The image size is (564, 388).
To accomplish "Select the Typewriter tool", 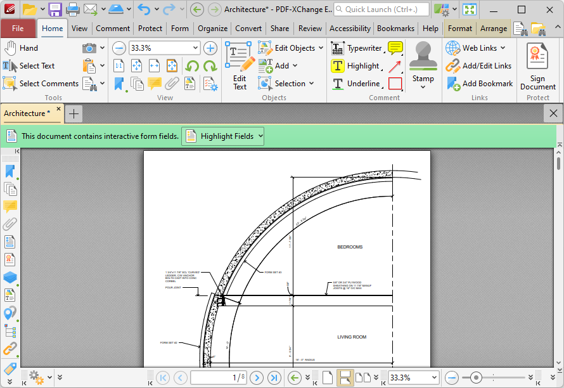I will pyautogui.click(x=357, y=48).
